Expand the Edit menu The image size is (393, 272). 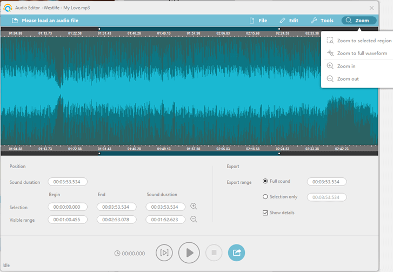pyautogui.click(x=289, y=21)
